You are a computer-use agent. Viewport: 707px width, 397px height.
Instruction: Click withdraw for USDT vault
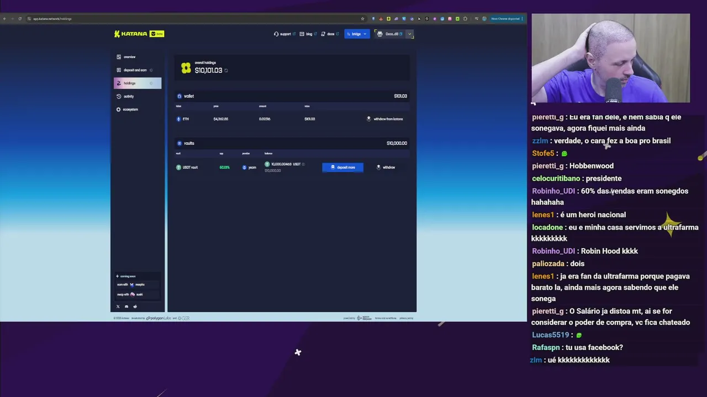click(x=386, y=167)
